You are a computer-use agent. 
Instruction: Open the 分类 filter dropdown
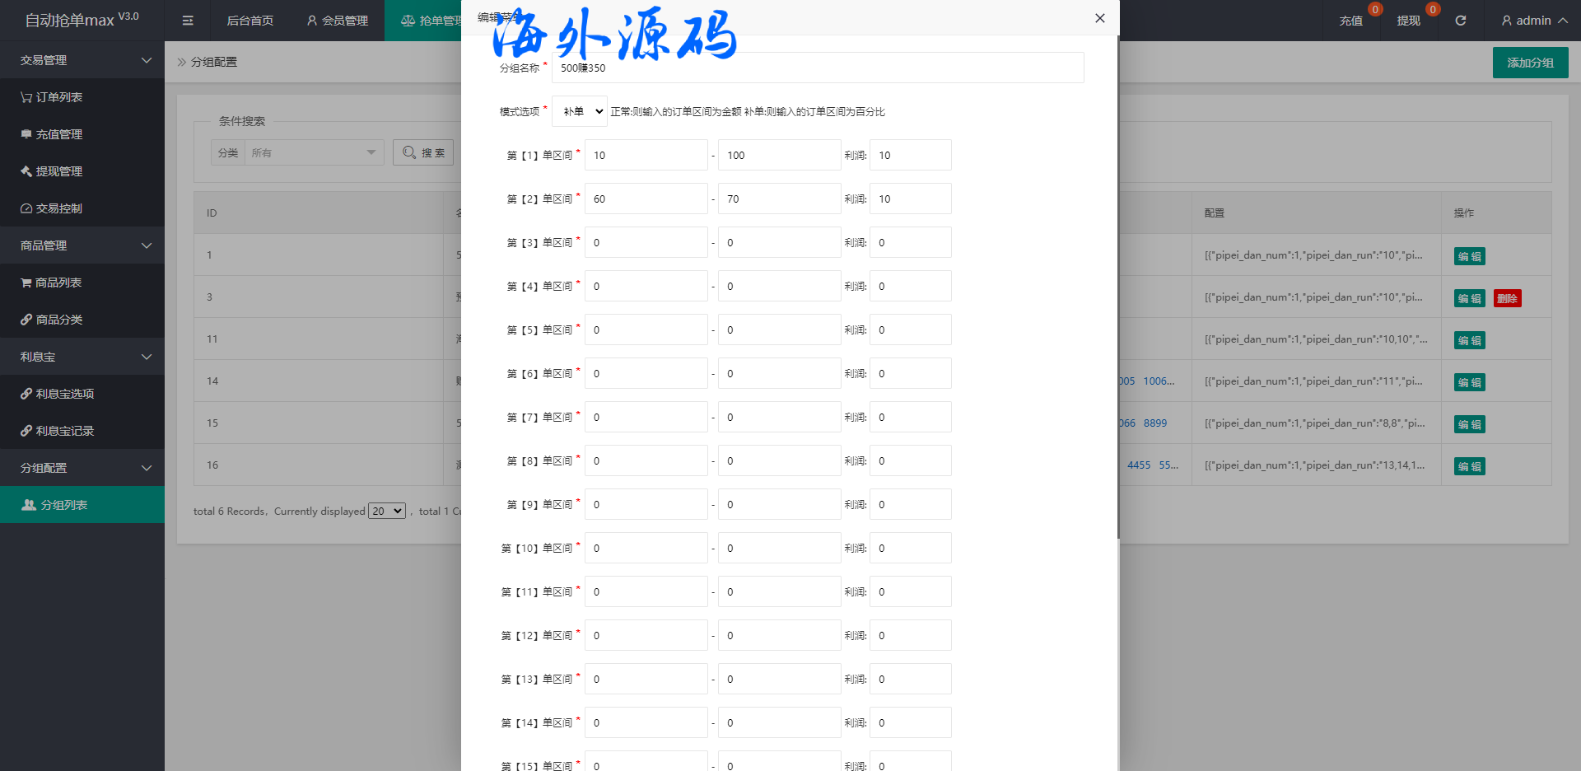[x=313, y=152]
